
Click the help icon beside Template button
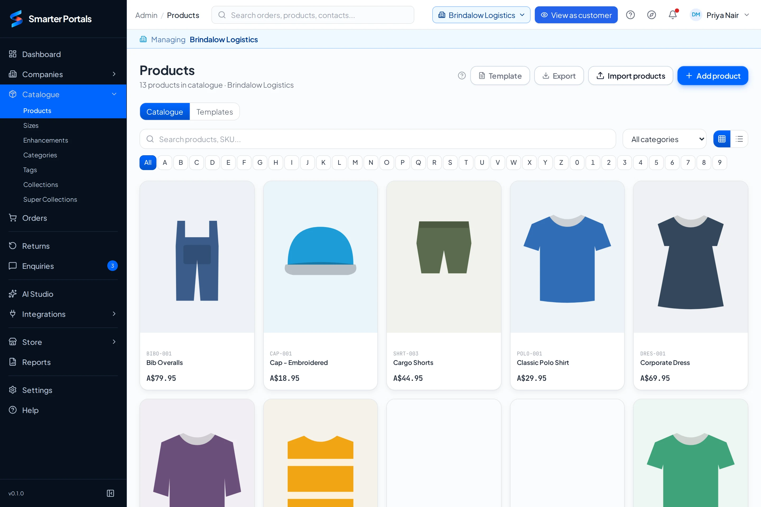pos(462,76)
